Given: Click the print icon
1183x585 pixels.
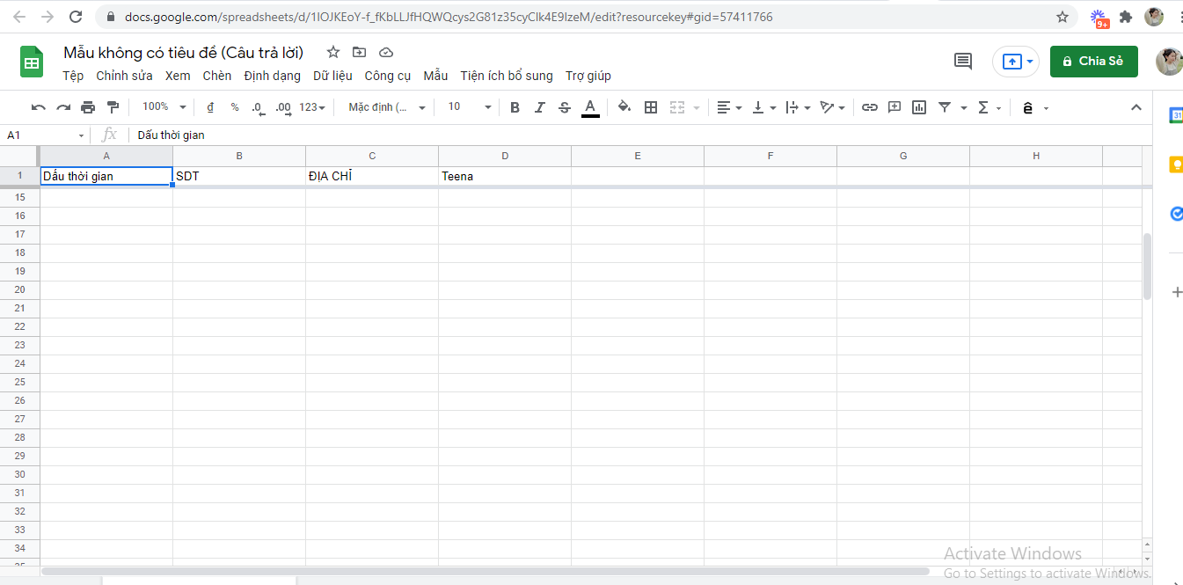Looking at the screenshot, I should [88, 107].
